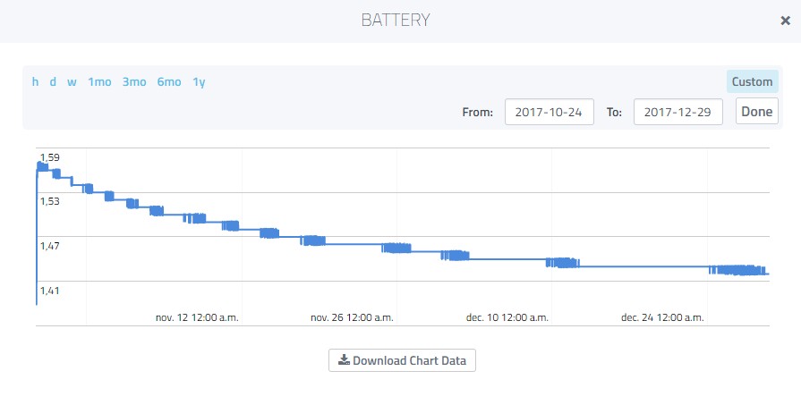Choose the 1mo time range
Image resolution: width=801 pixels, height=405 pixels.
(x=99, y=81)
